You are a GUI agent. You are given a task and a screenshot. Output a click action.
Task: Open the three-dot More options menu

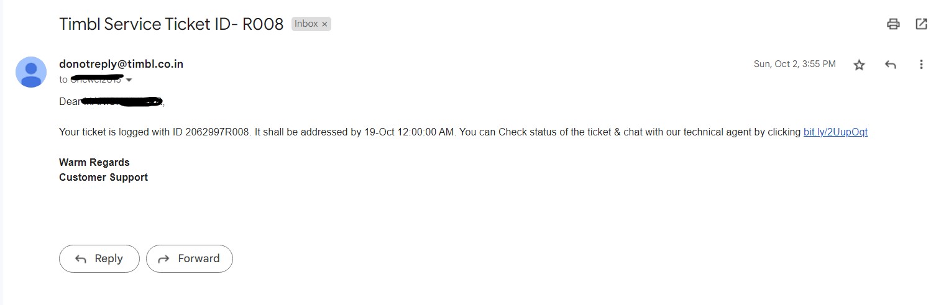(921, 65)
